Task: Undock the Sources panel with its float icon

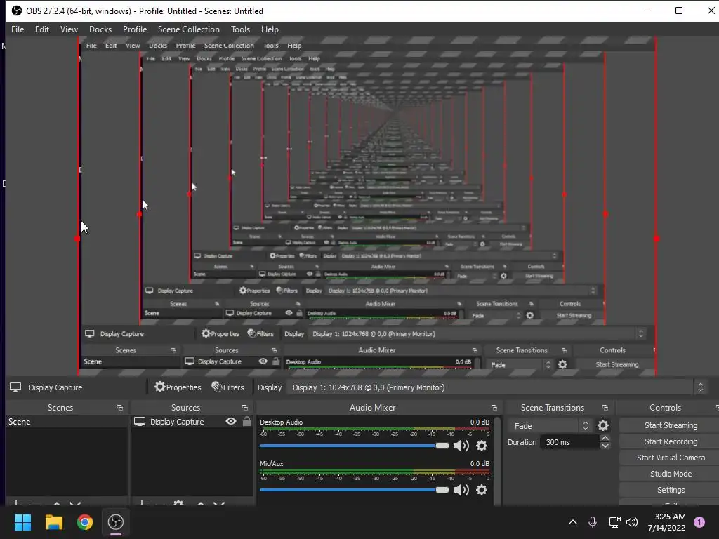Action: click(245, 408)
